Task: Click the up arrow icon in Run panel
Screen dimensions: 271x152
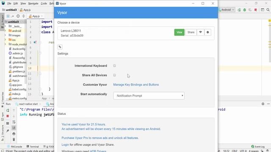Action: (14, 110)
